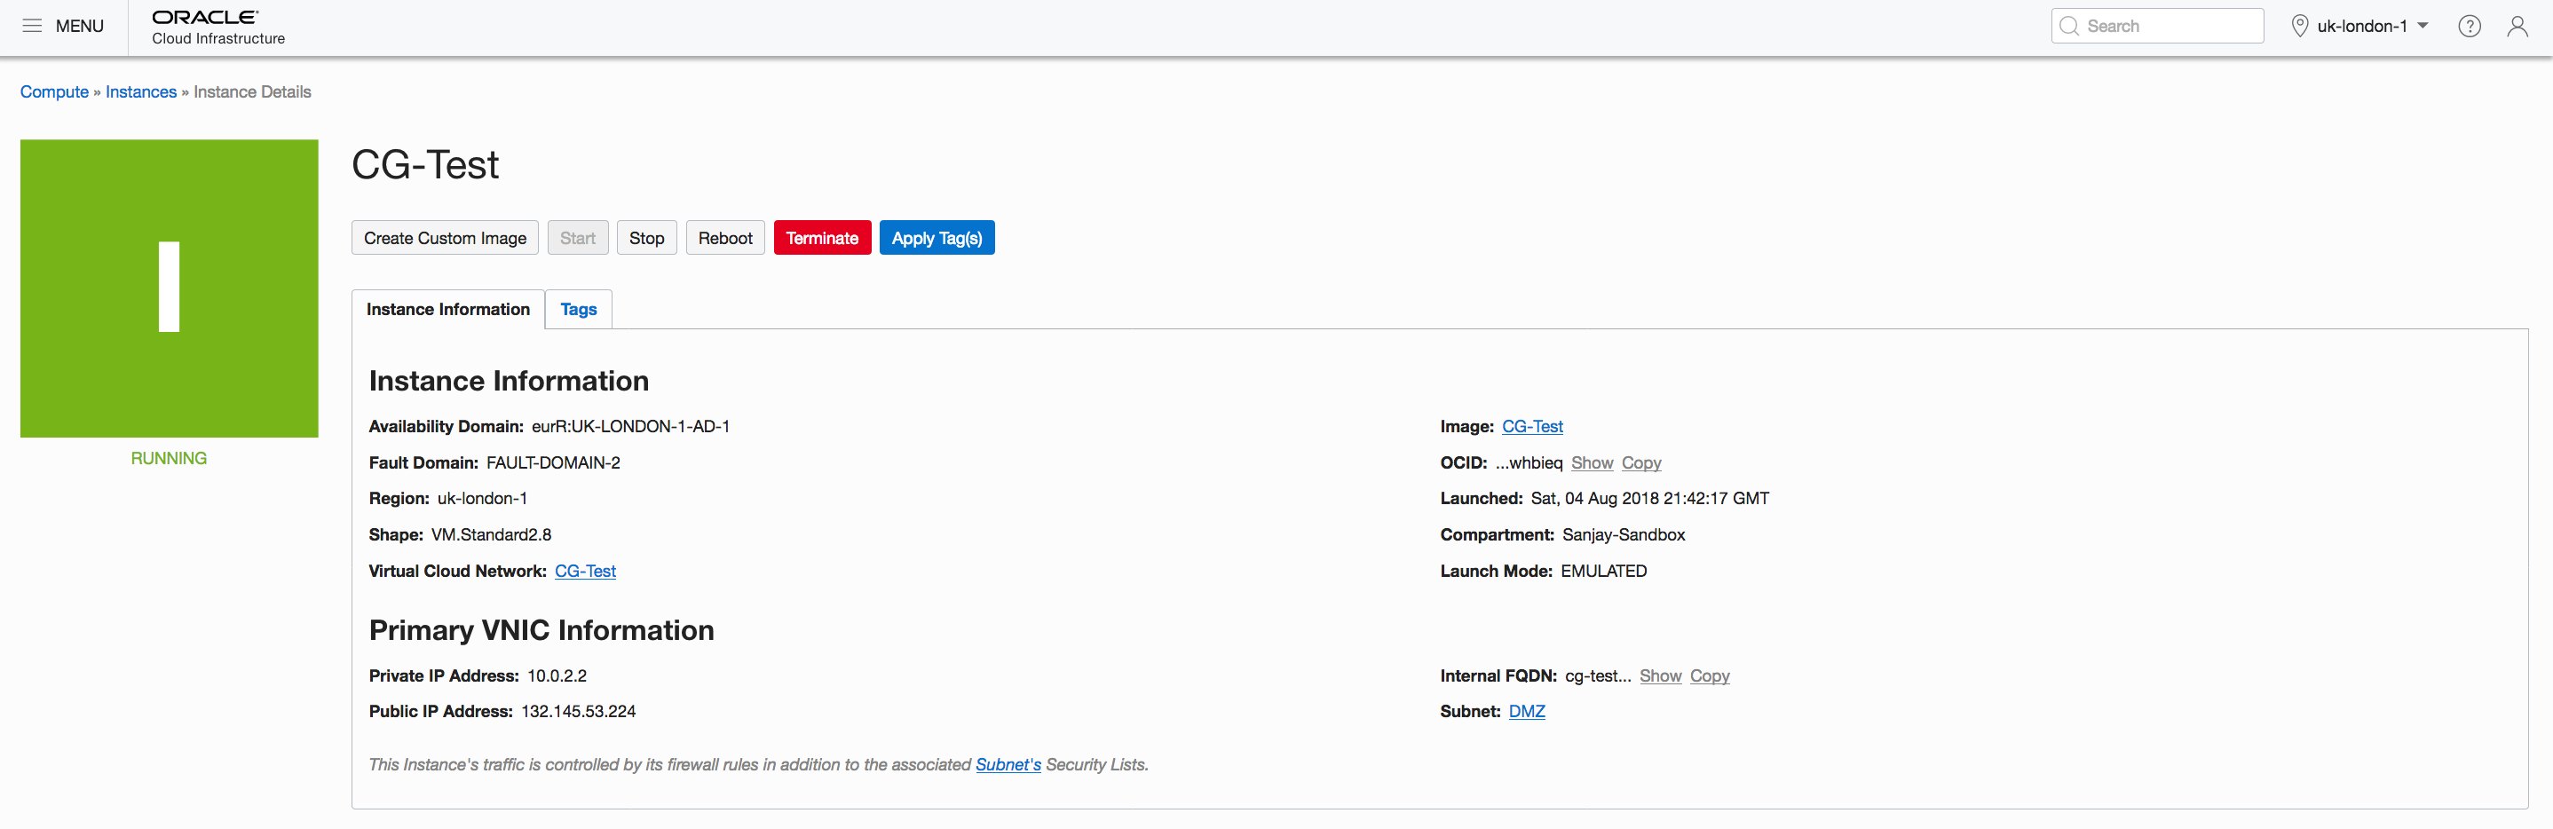Image resolution: width=2553 pixels, height=829 pixels.
Task: Show the full Internal FQDN
Action: pos(1660,675)
